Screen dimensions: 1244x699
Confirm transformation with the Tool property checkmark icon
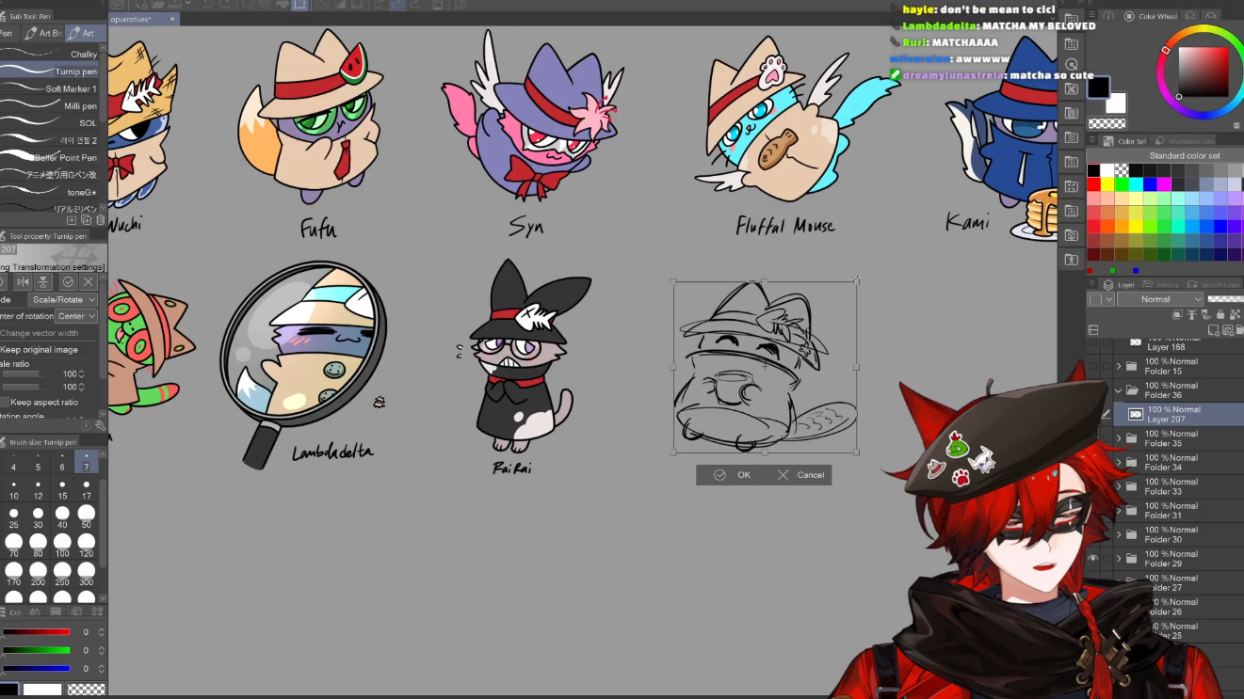68,282
